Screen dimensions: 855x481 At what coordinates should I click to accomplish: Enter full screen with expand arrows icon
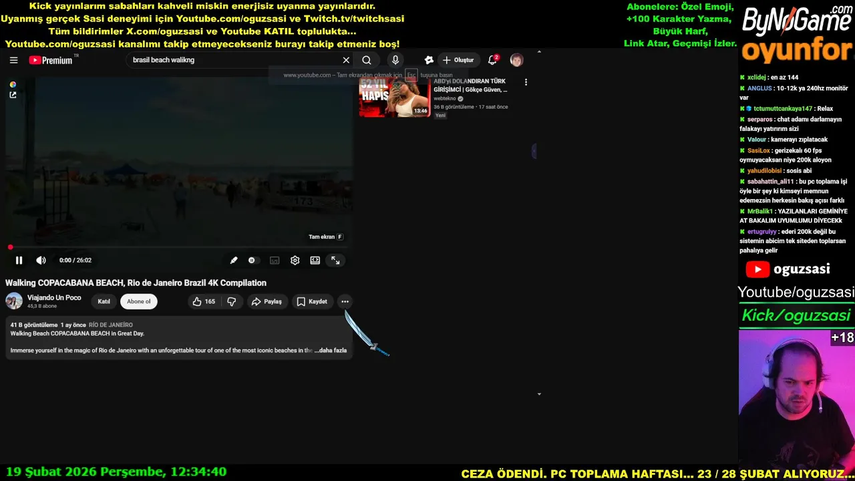point(335,261)
